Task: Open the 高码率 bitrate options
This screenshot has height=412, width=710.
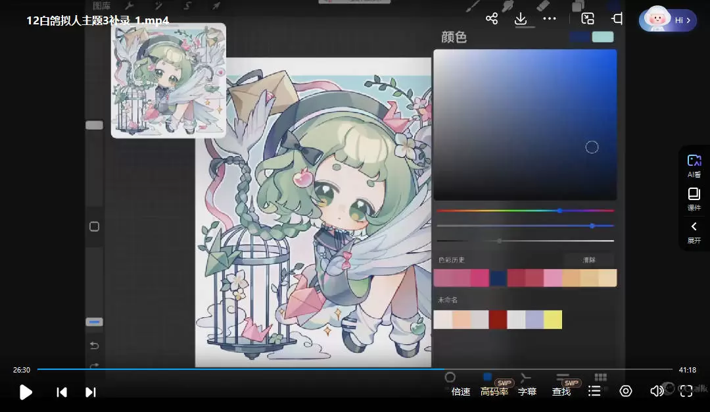Action: pos(494,392)
